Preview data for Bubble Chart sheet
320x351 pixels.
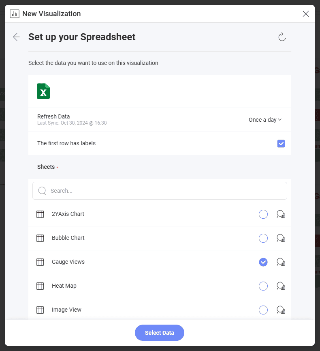(x=281, y=238)
